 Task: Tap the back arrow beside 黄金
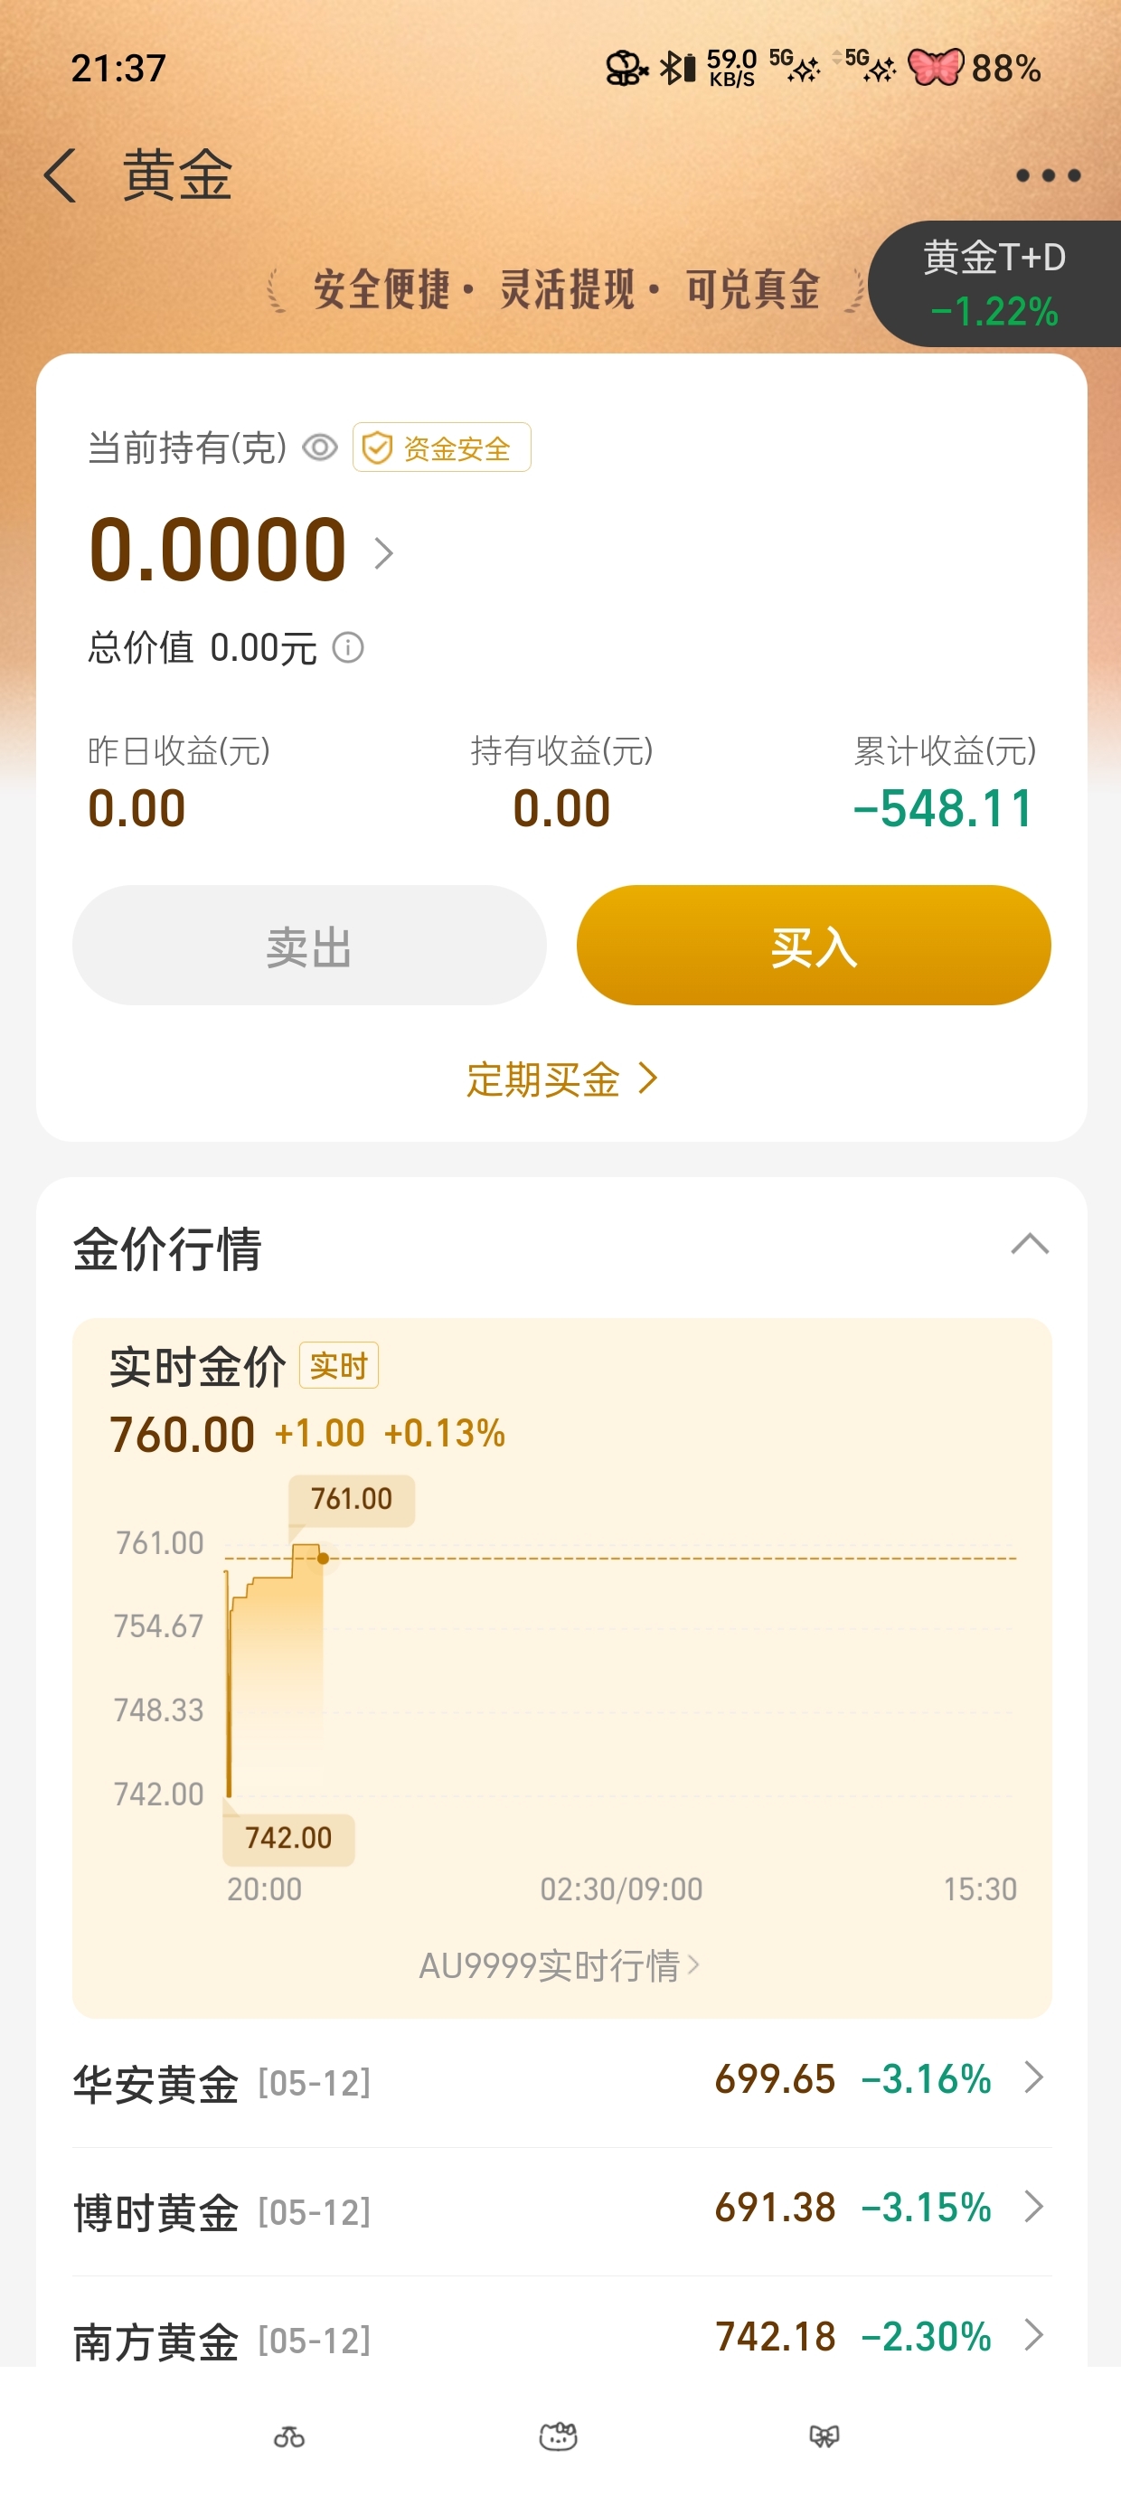61,176
